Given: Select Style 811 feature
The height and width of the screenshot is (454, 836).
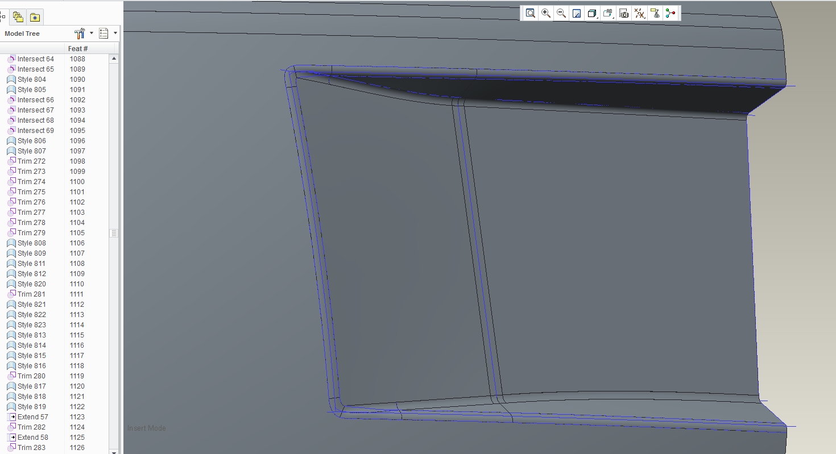Looking at the screenshot, I should pos(32,264).
